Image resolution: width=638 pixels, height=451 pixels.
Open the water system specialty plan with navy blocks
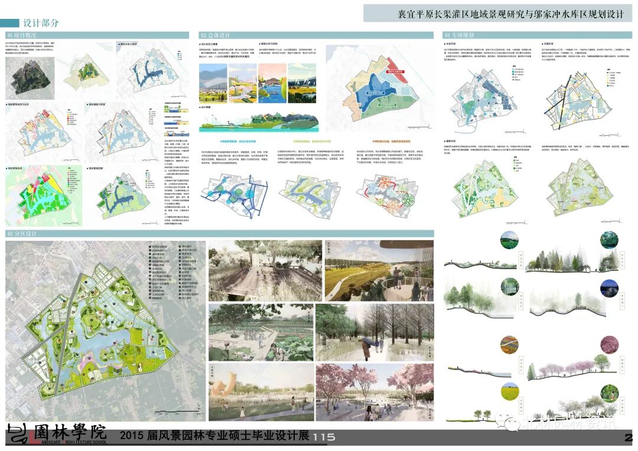pyautogui.click(x=484, y=102)
